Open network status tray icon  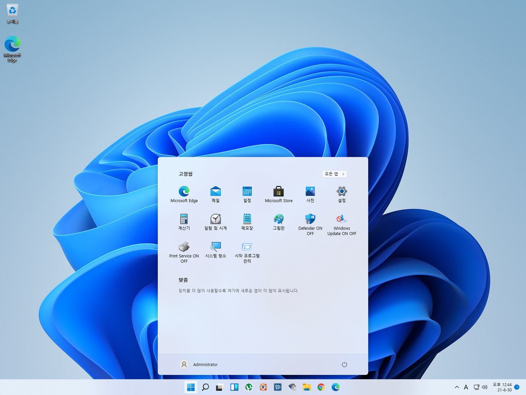click(x=476, y=387)
